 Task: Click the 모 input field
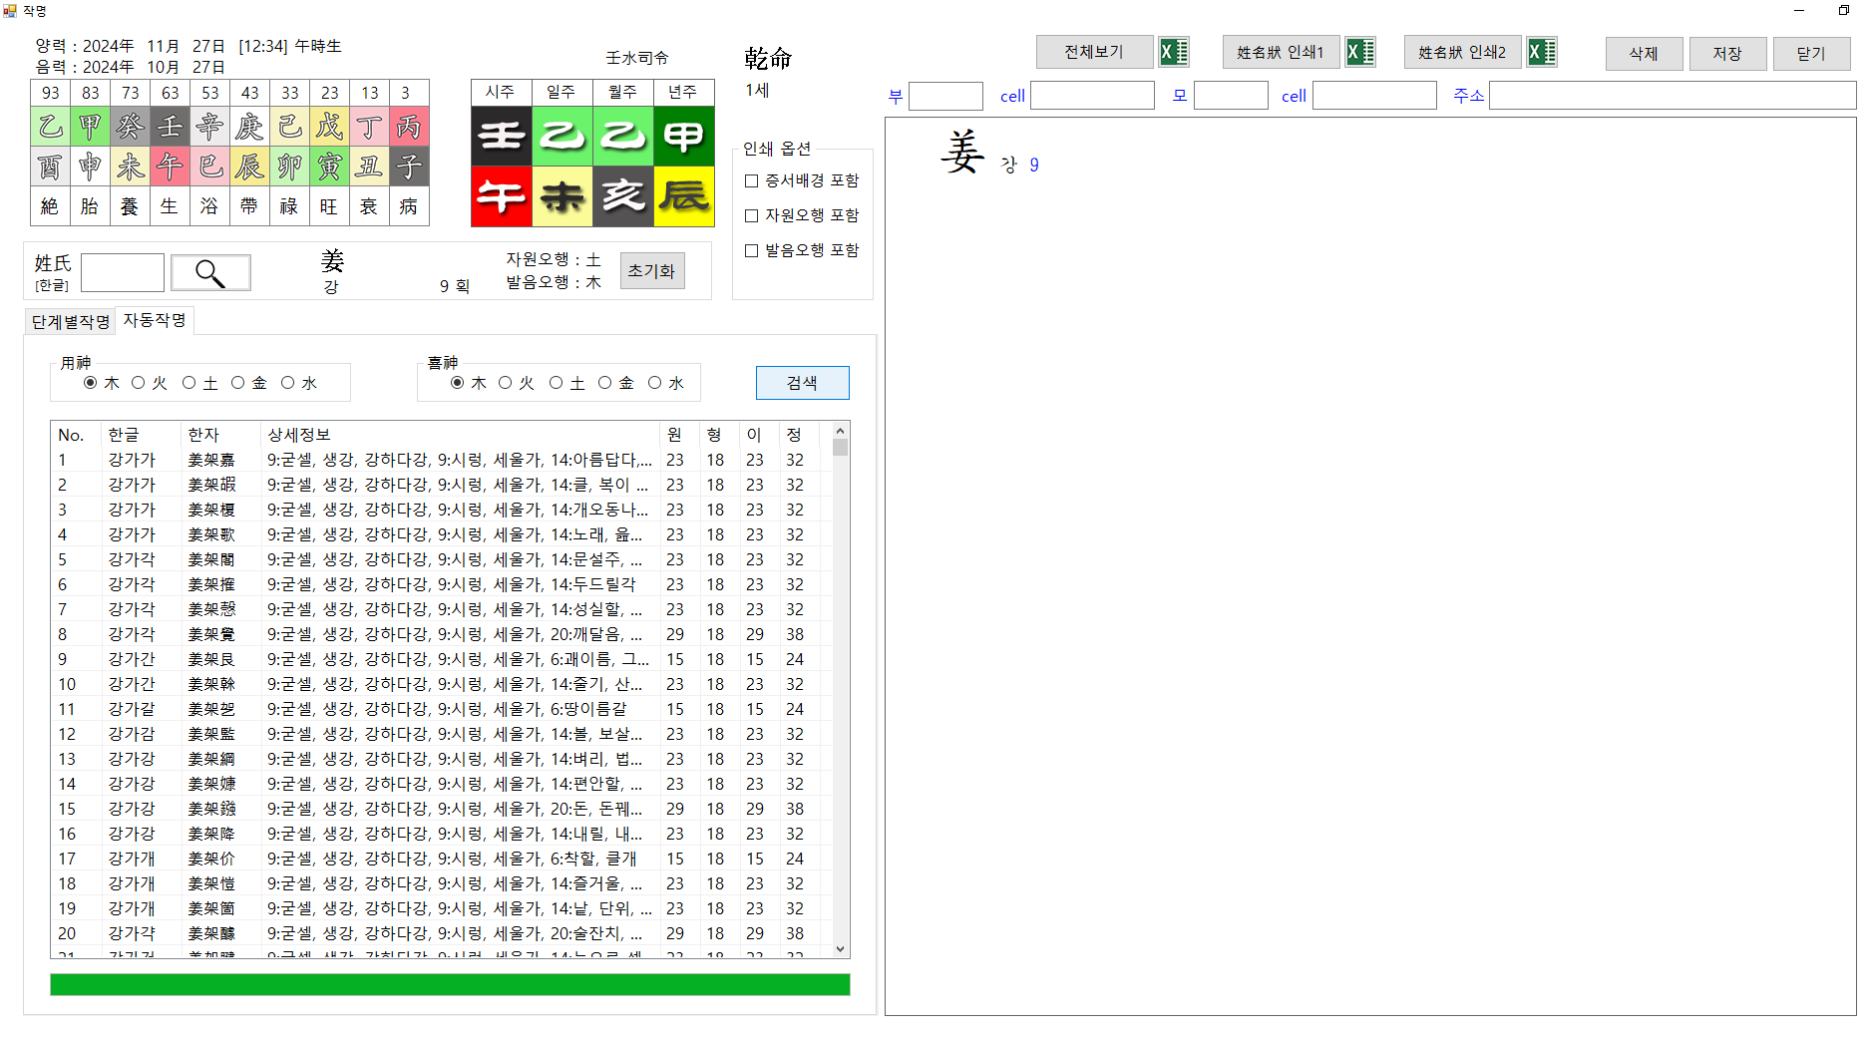pos(1231,96)
